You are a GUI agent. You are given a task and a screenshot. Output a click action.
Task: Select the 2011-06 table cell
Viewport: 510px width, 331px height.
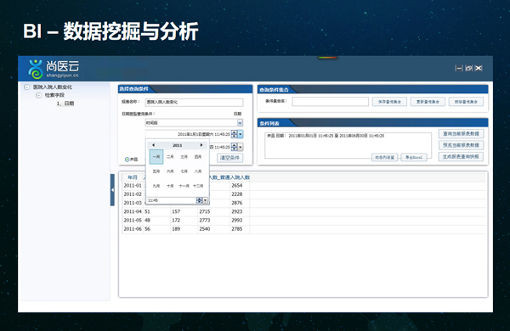[x=133, y=229]
